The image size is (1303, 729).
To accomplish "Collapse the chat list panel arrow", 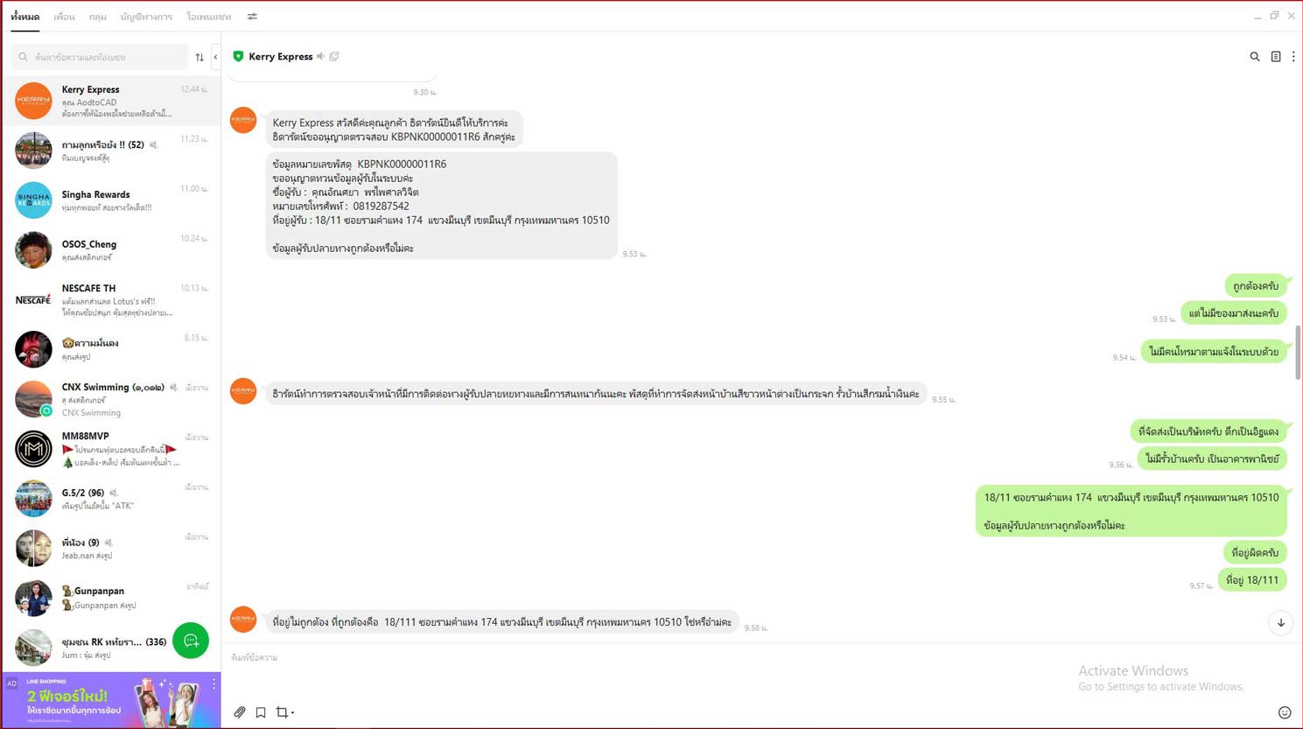I will [215, 58].
